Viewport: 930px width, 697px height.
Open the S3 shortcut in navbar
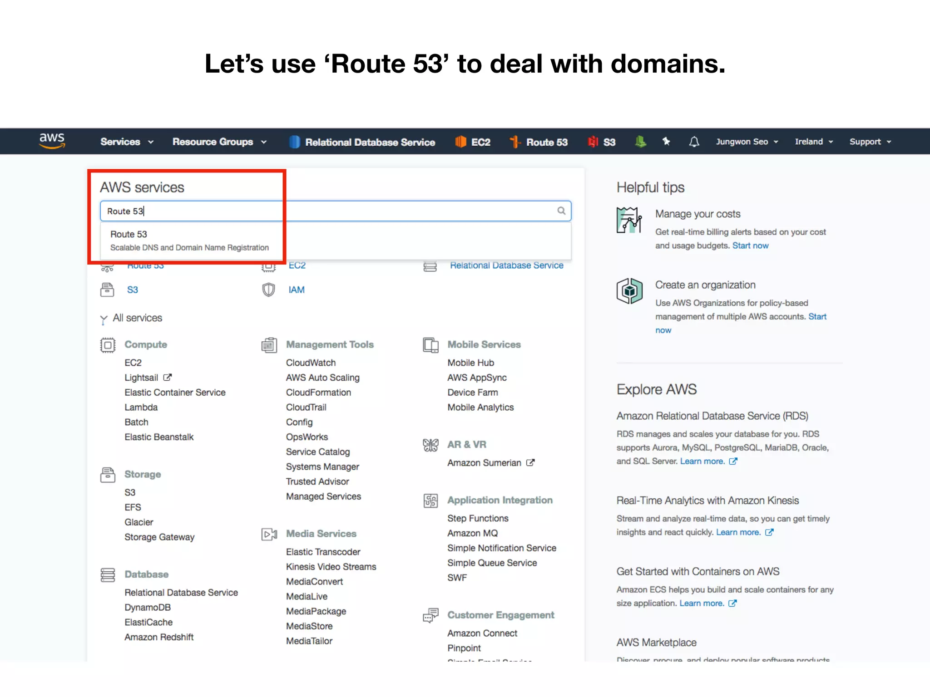602,142
